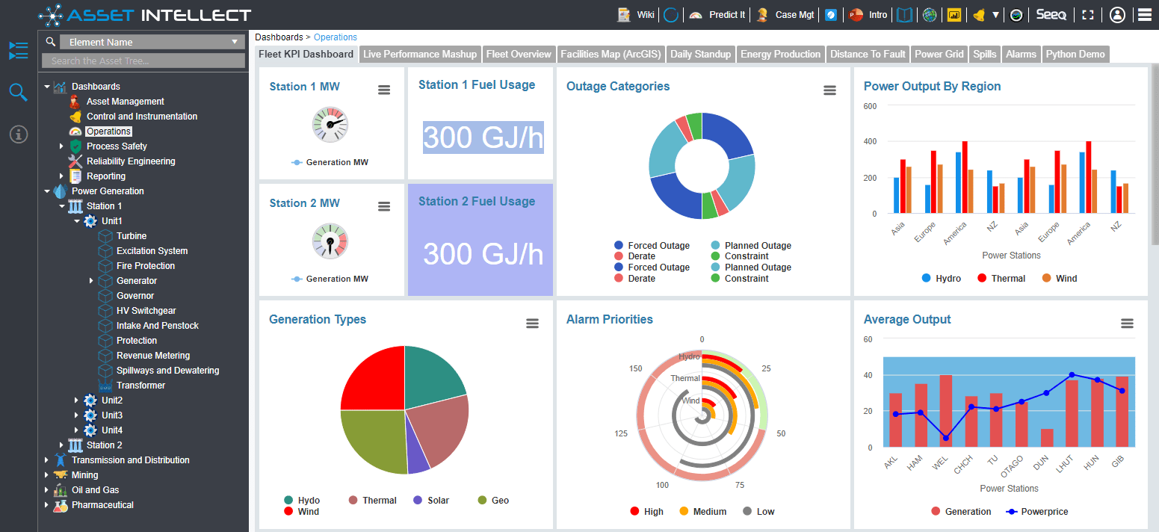This screenshot has width=1159, height=532.
Task: Open the Element Name dropdown
Action: [x=152, y=41]
